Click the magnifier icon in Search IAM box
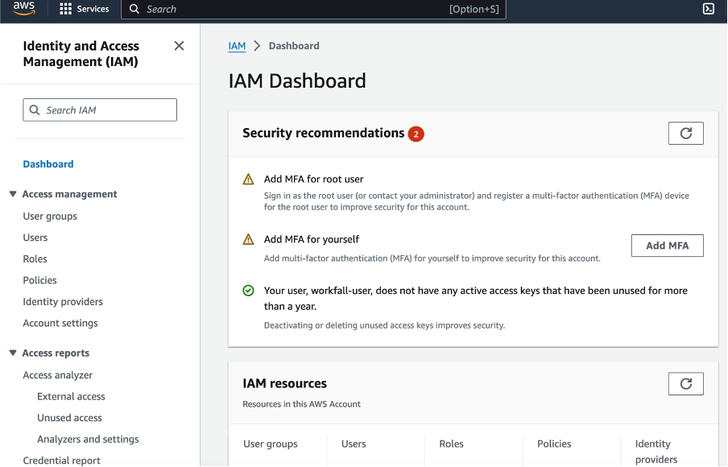The image size is (728, 467). pos(35,110)
